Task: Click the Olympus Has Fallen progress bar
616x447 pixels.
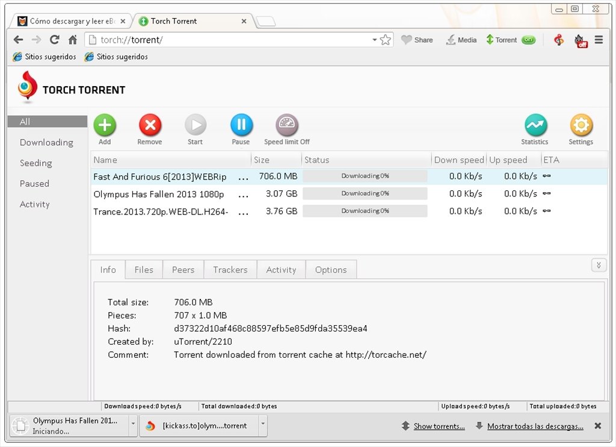Action: [x=365, y=193]
